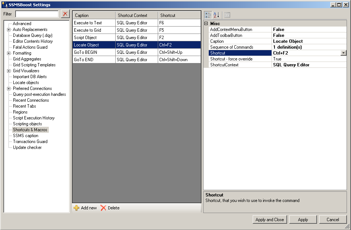Click the 1 definition(s) value
This screenshot has width=351, height=230.
[x=309, y=47]
